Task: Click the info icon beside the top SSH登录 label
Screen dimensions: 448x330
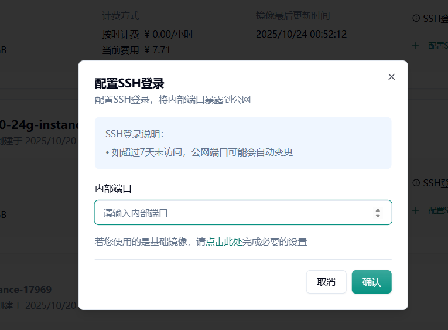Action: click(416, 18)
